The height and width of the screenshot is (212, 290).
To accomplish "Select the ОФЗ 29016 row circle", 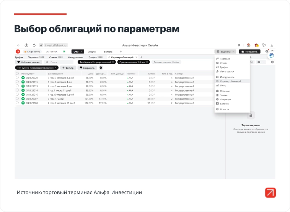I will click(x=17, y=94).
